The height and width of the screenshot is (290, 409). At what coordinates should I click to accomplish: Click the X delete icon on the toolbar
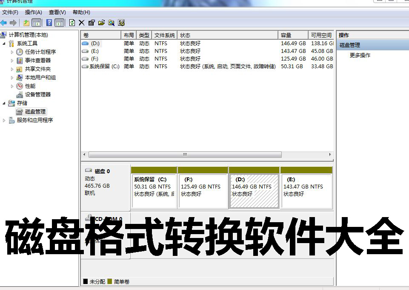point(82,23)
